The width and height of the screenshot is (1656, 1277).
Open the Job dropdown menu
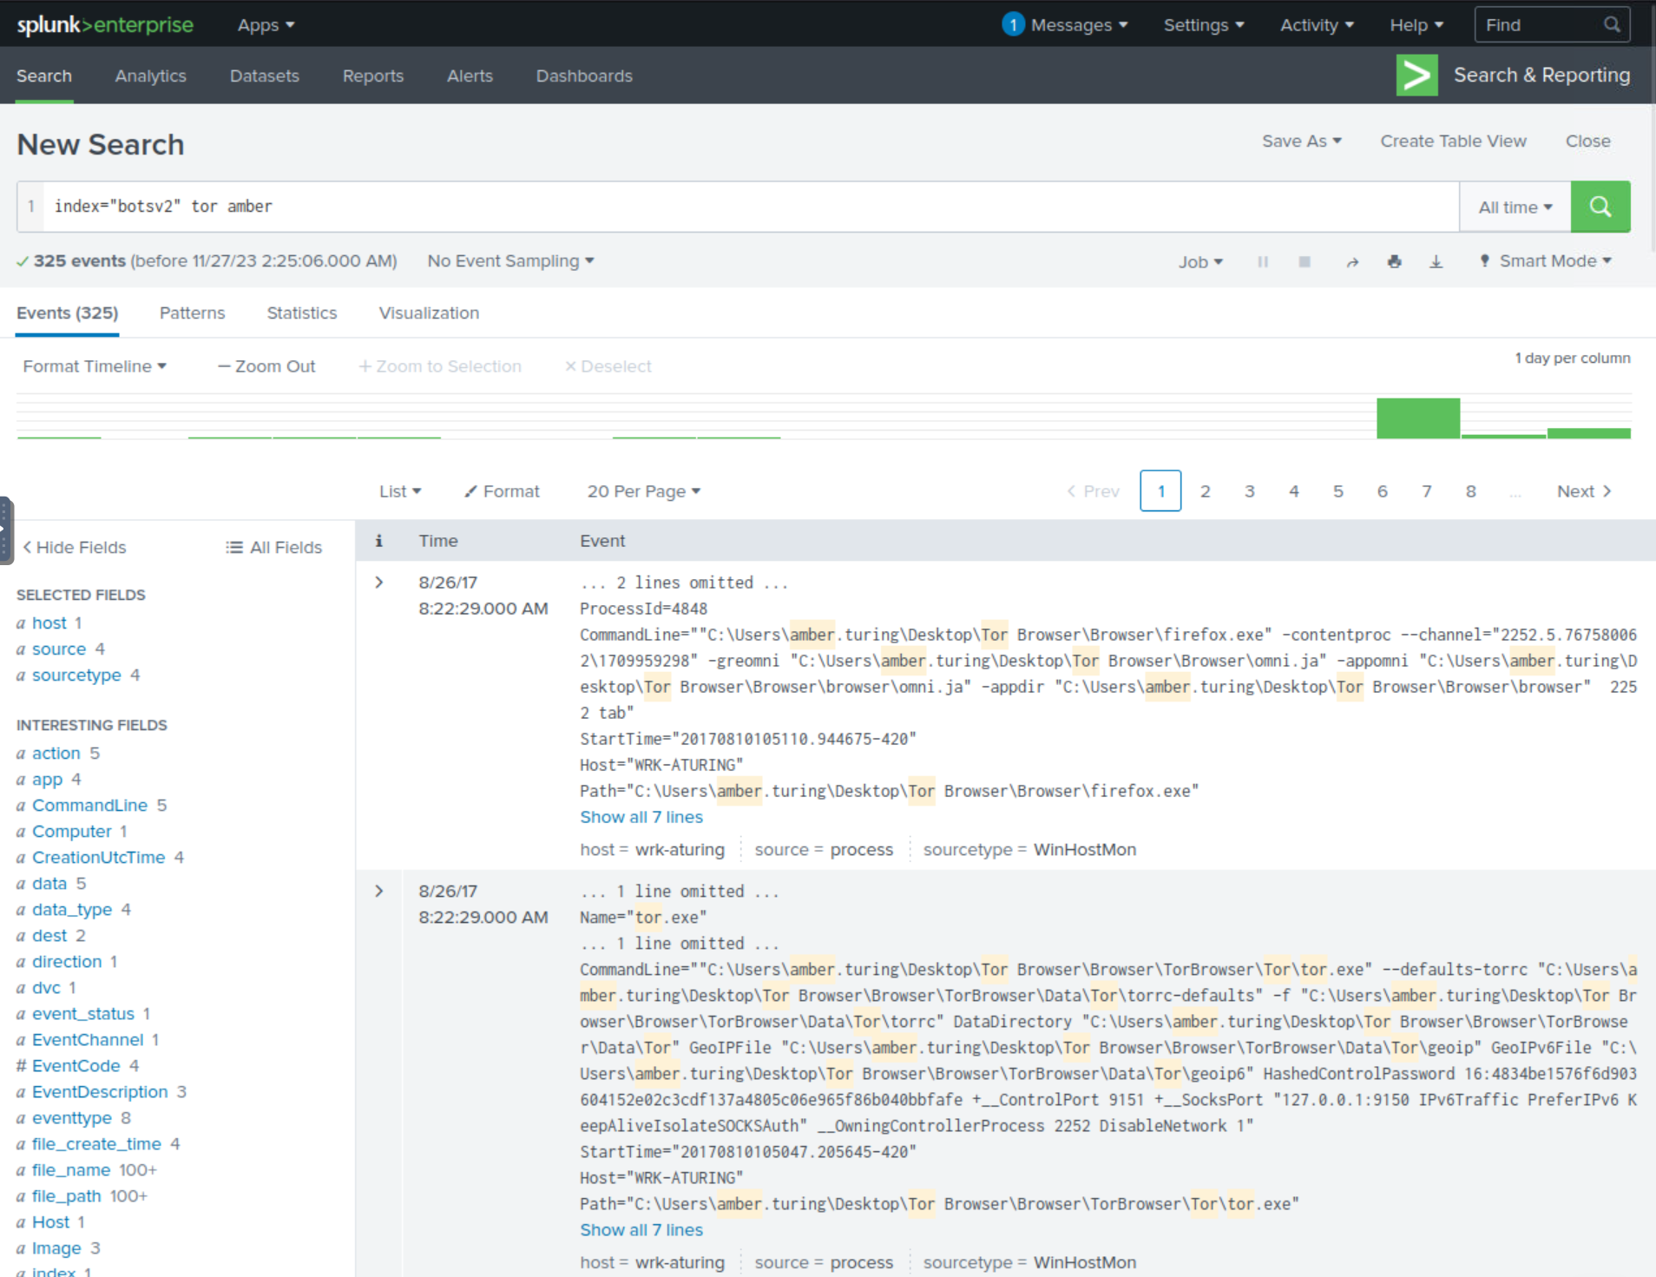point(1200,261)
